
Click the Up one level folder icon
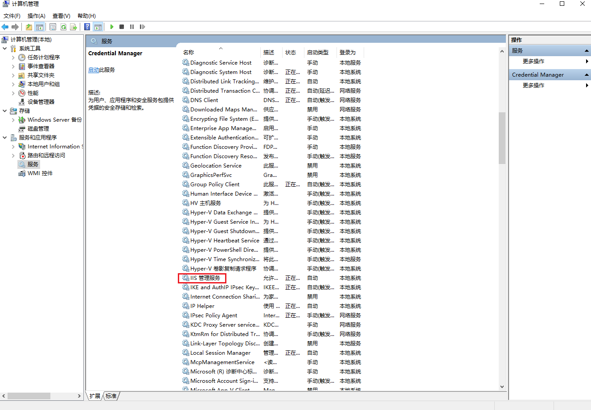pos(29,27)
